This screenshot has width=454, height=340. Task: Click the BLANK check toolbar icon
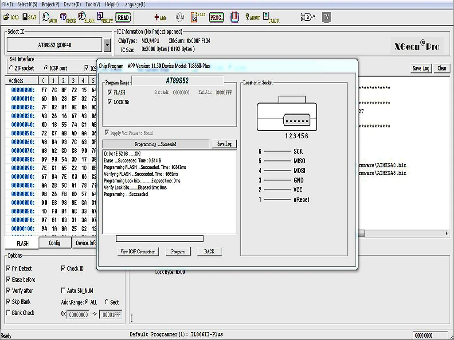86,18
